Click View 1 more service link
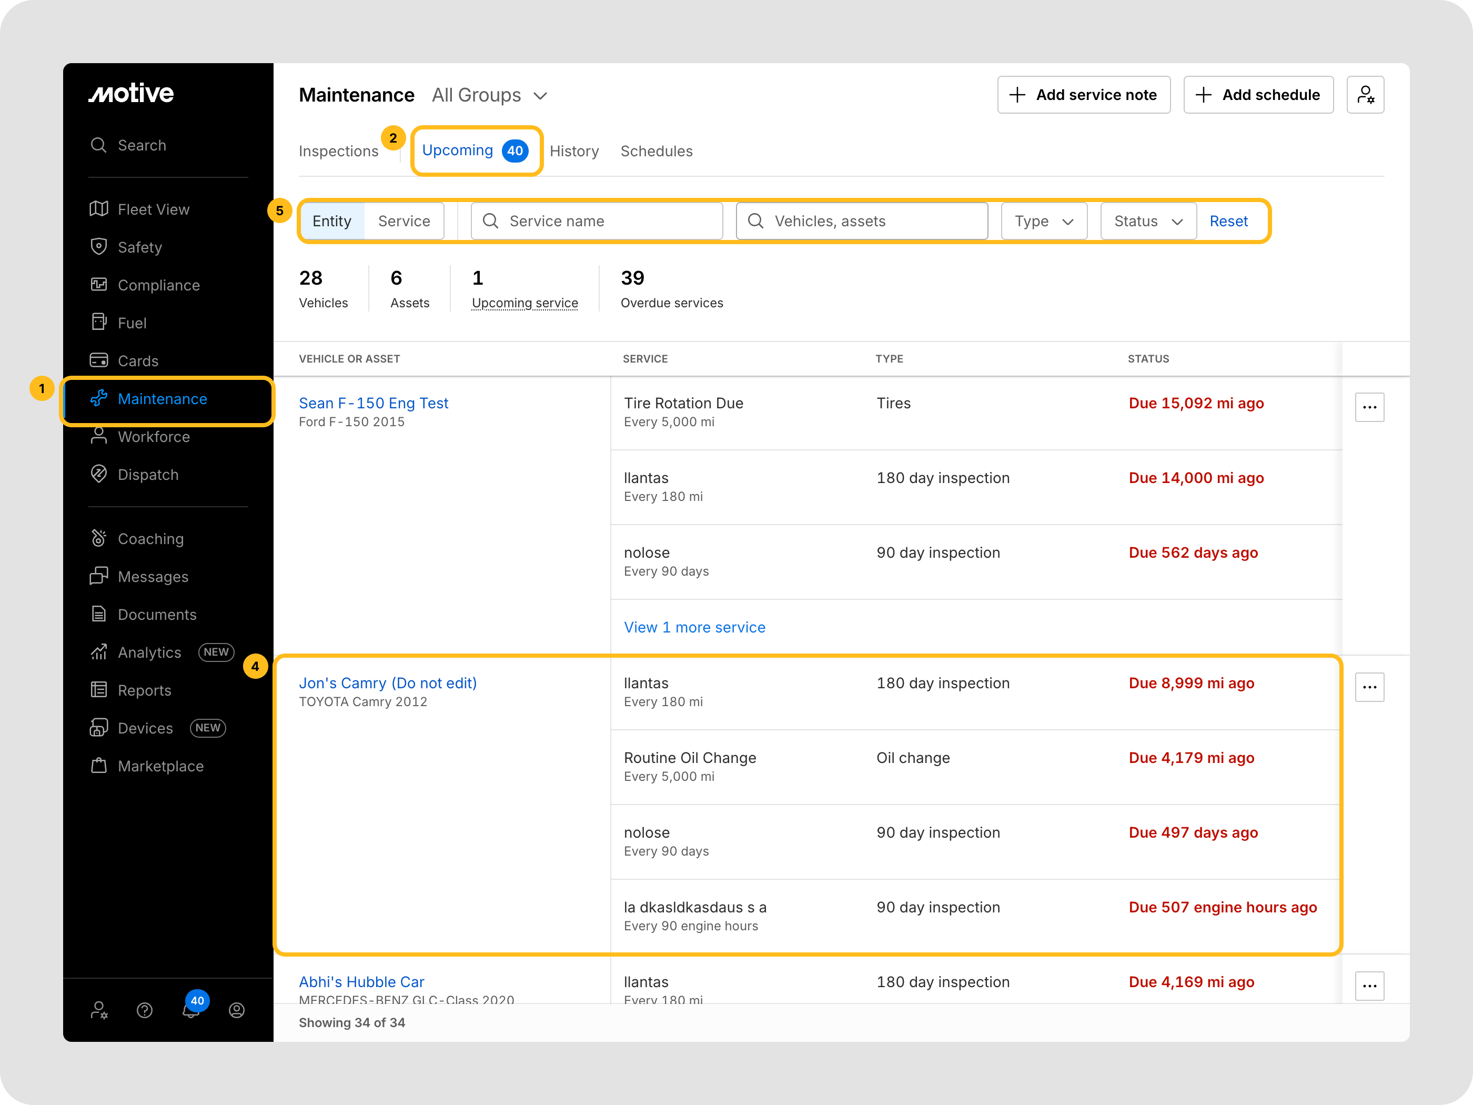The height and width of the screenshot is (1105, 1473). point(694,627)
